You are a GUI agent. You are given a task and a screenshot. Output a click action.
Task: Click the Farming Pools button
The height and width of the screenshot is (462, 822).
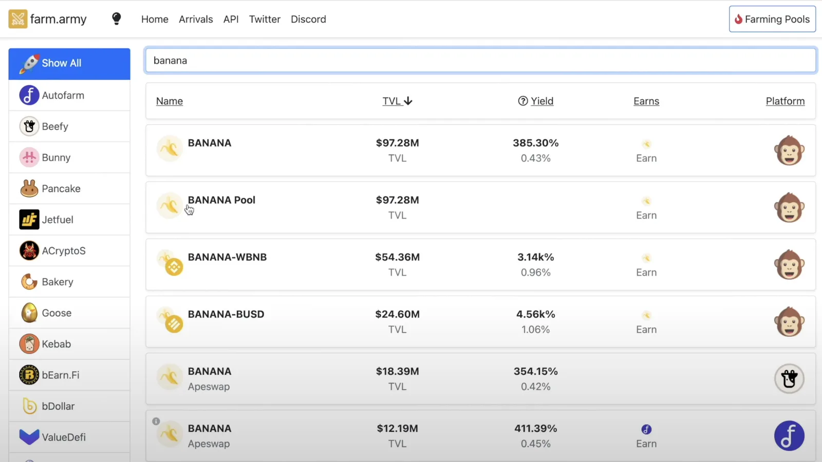[772, 19]
